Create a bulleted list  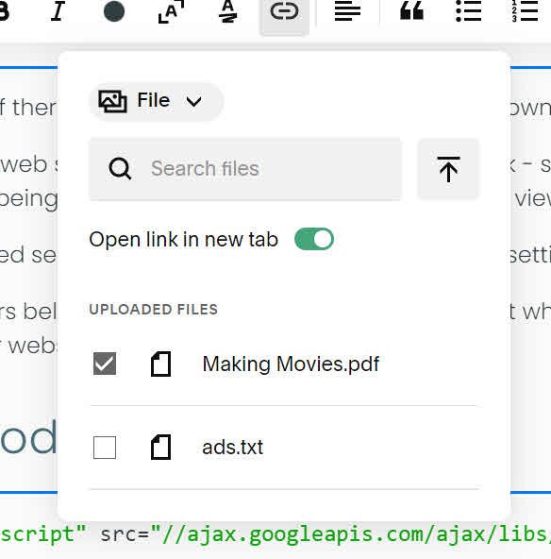pyautogui.click(x=469, y=11)
